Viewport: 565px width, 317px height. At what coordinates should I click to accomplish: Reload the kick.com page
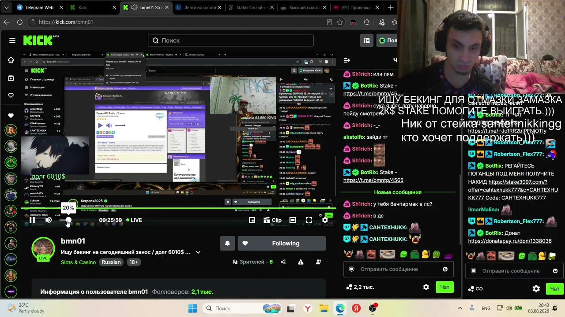(x=20, y=22)
